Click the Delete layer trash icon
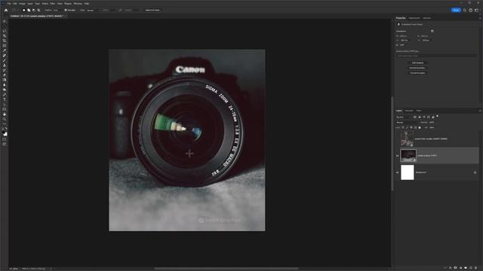The width and height of the screenshot is (483, 271). pyautogui.click(x=476, y=268)
